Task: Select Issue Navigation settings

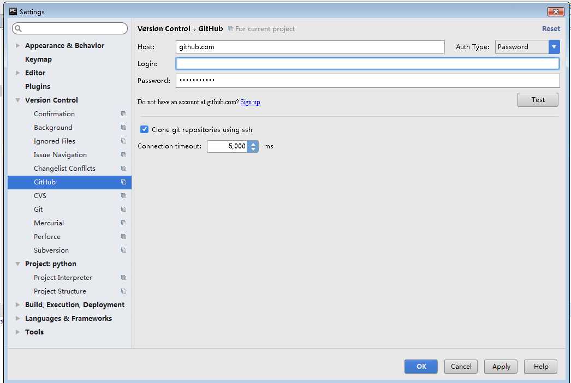Action: tap(60, 155)
